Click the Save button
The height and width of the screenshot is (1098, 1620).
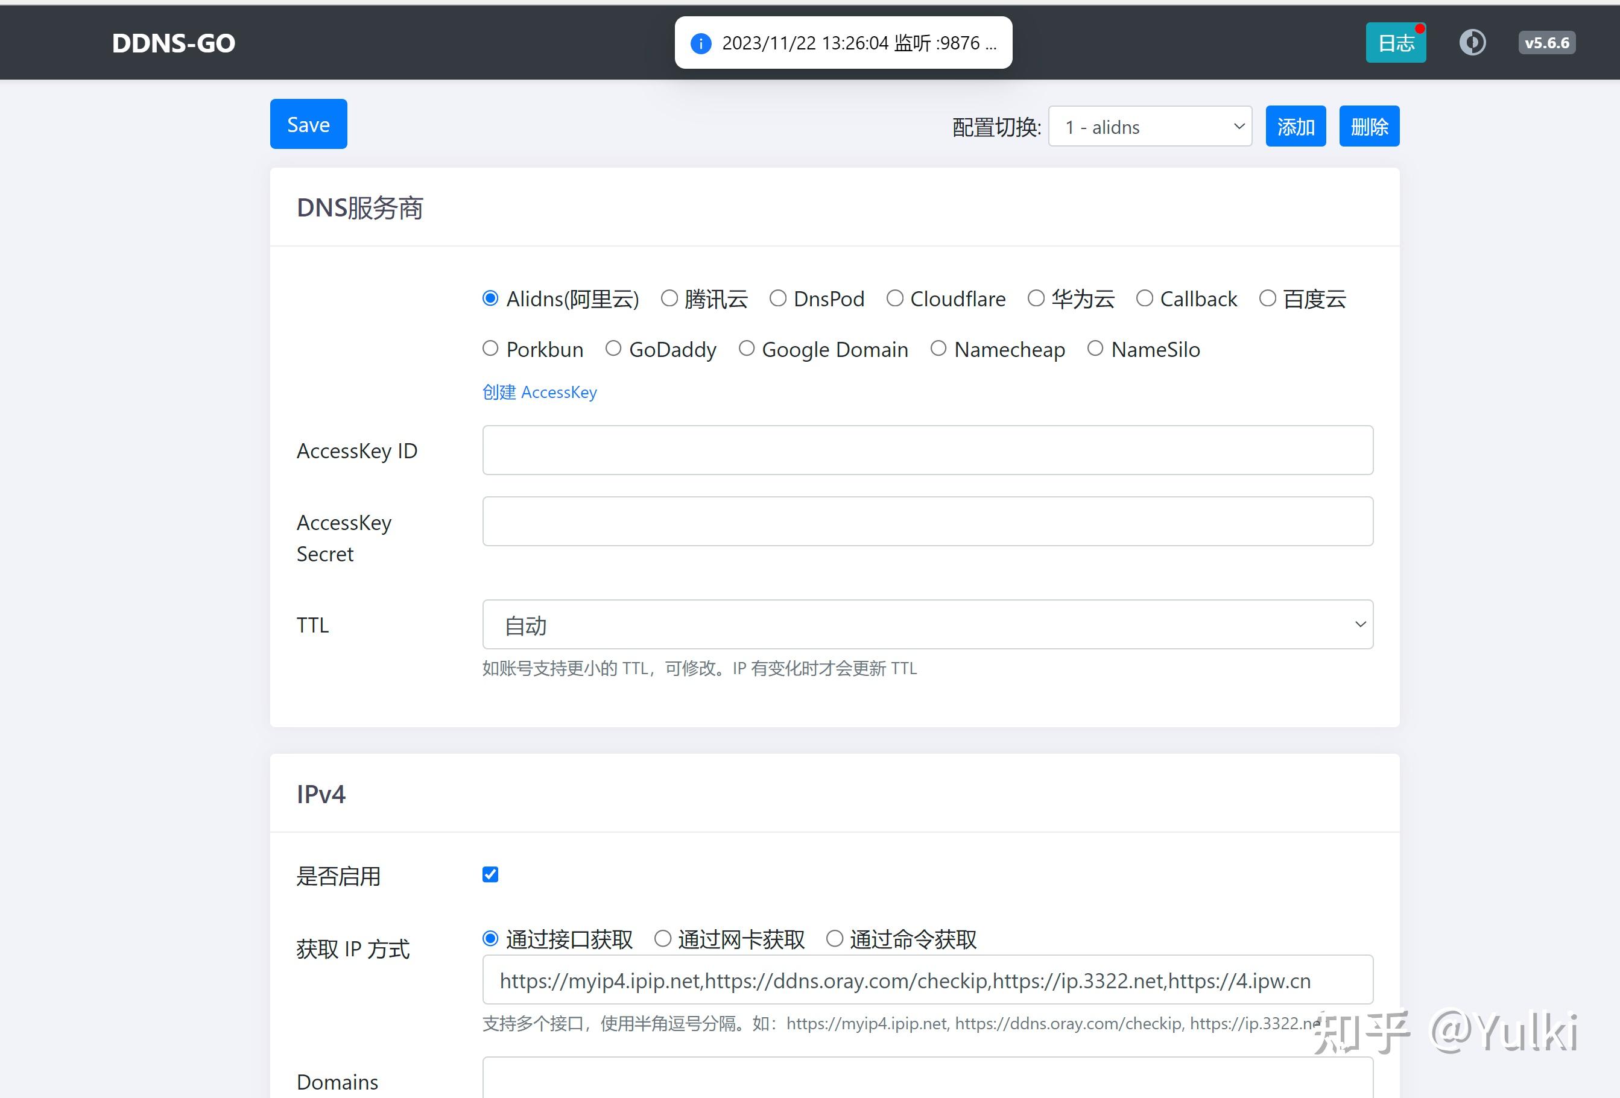308,124
